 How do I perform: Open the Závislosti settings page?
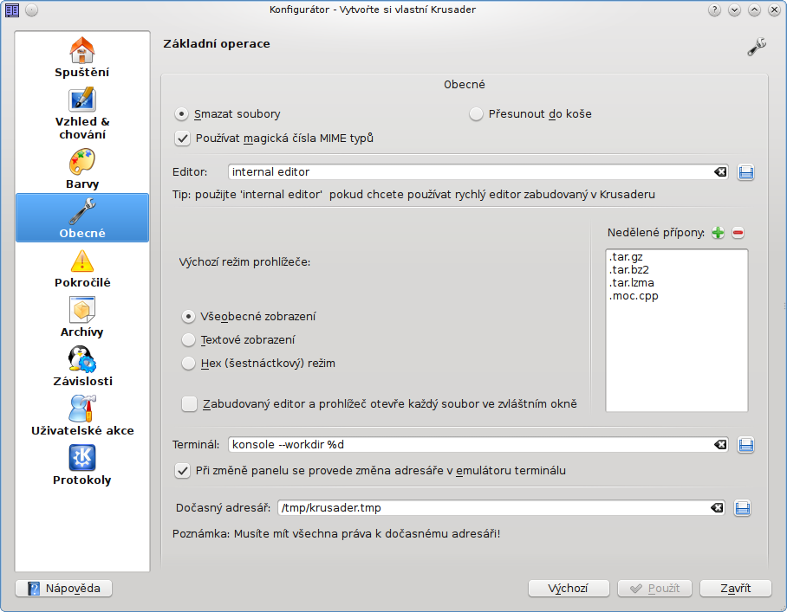82,366
